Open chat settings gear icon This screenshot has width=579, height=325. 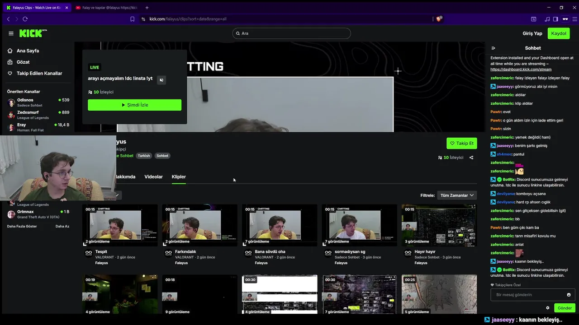(547, 308)
